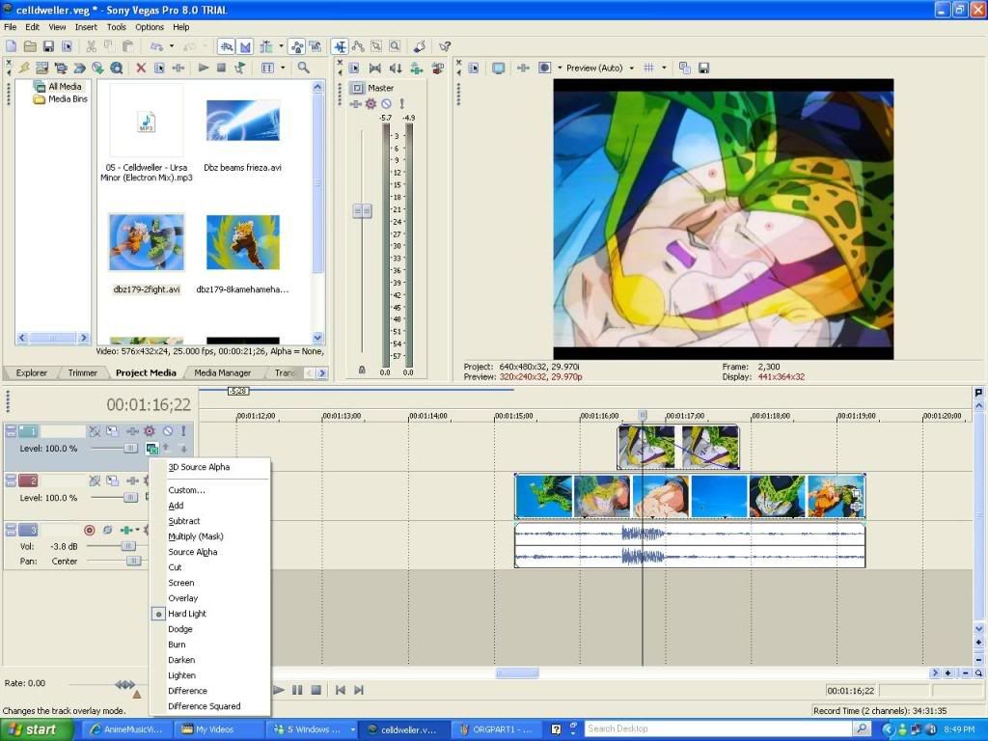Click Video Output FX icon in preview
988x741 pixels.
[x=522, y=68]
